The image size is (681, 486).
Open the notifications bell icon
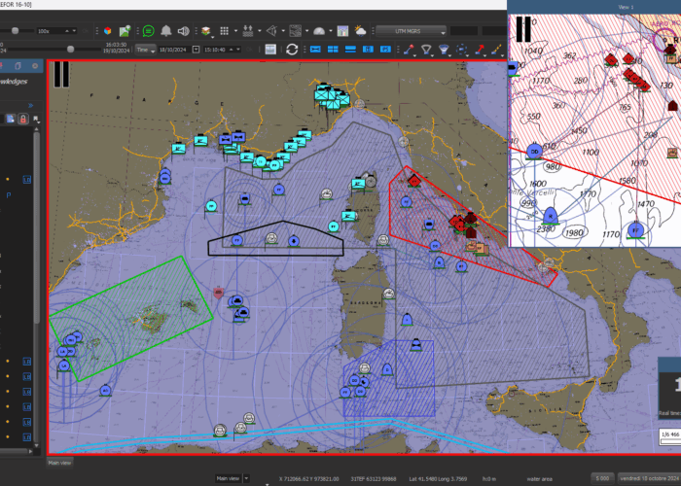point(166,31)
